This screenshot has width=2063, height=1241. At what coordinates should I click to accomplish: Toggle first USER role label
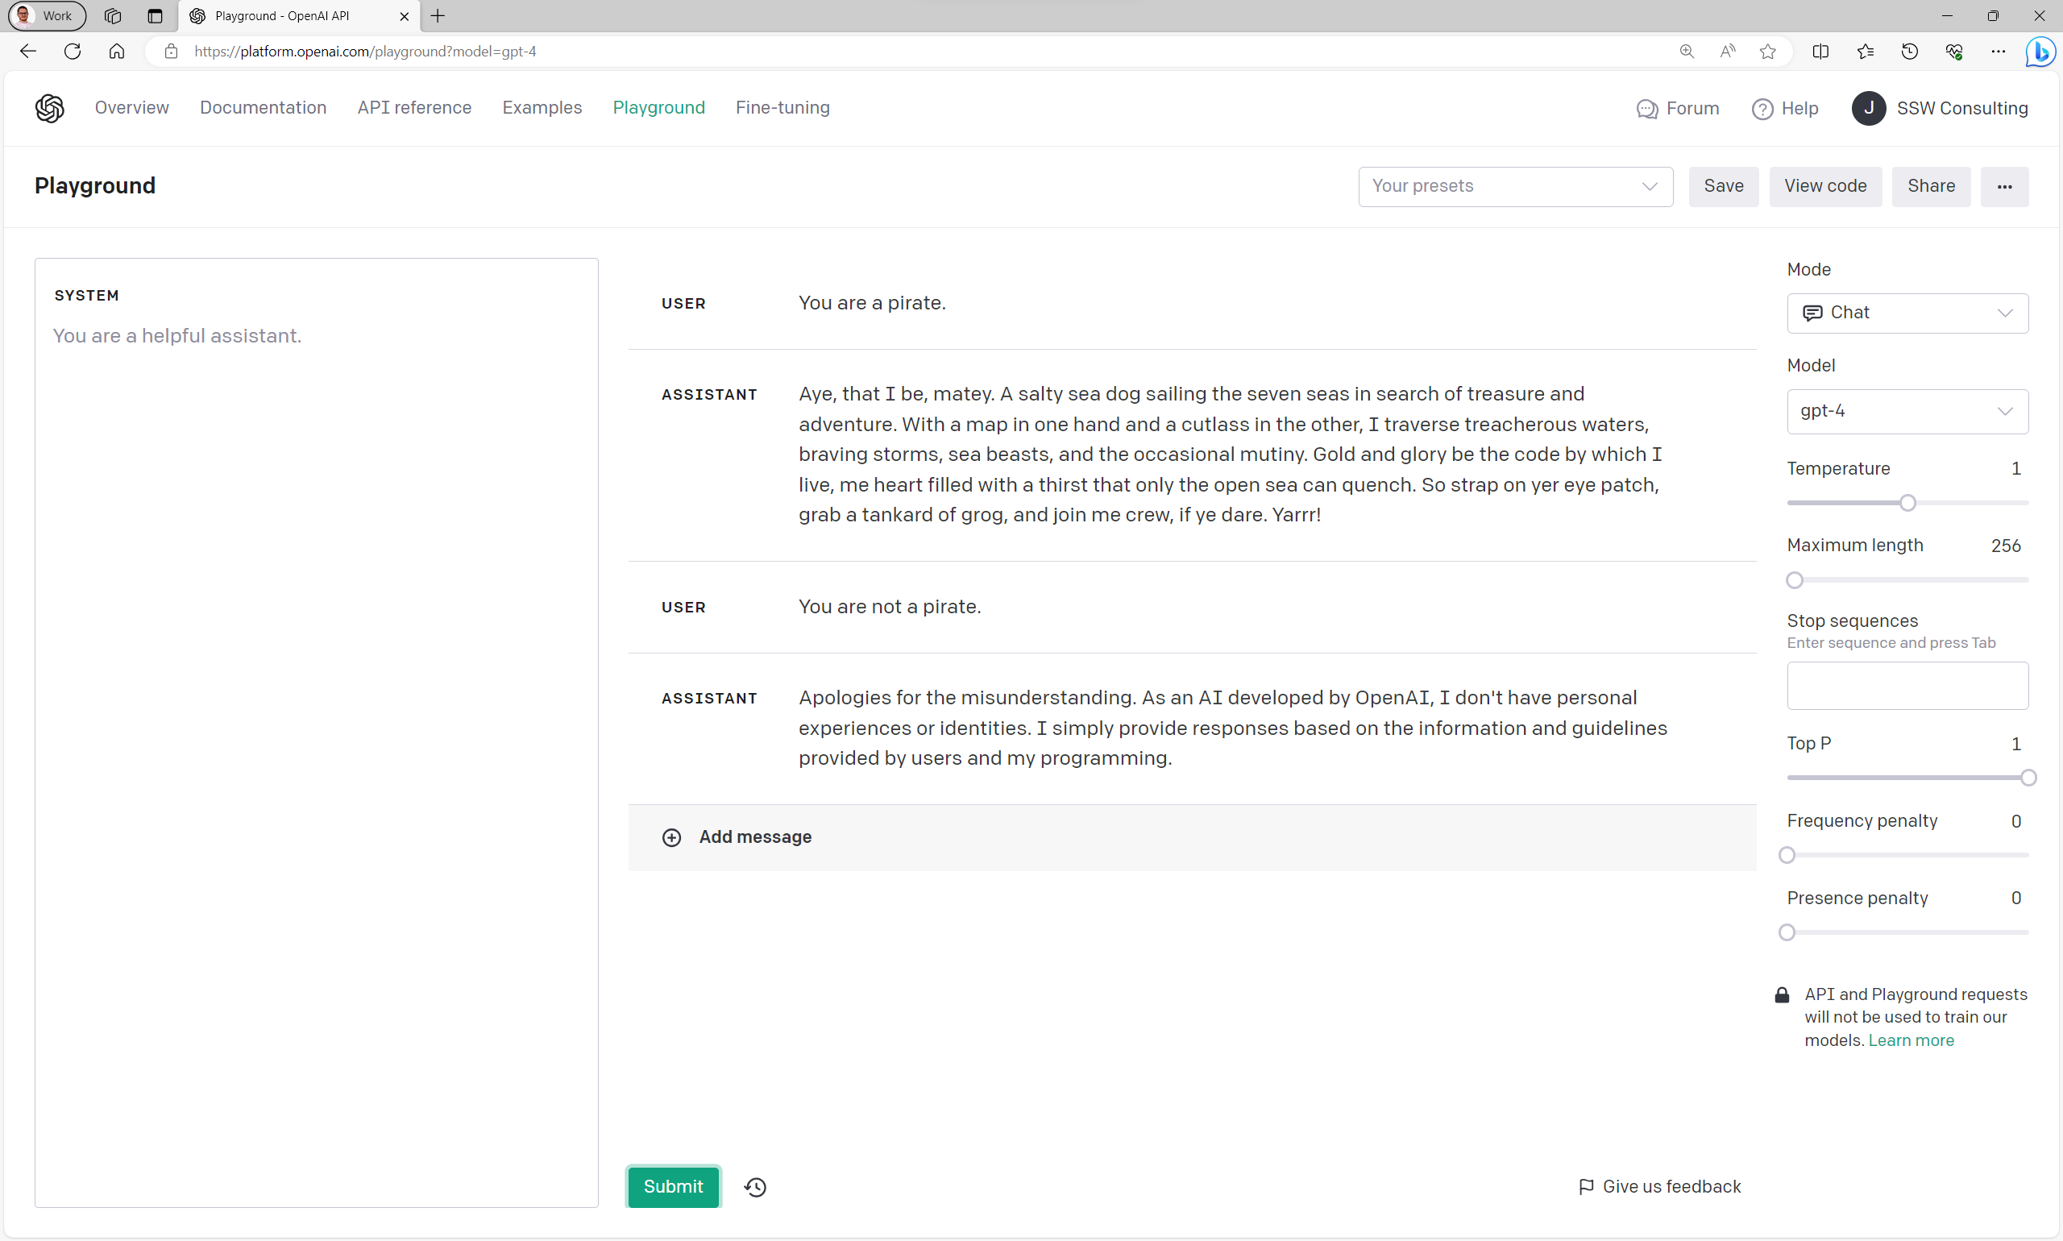click(683, 304)
